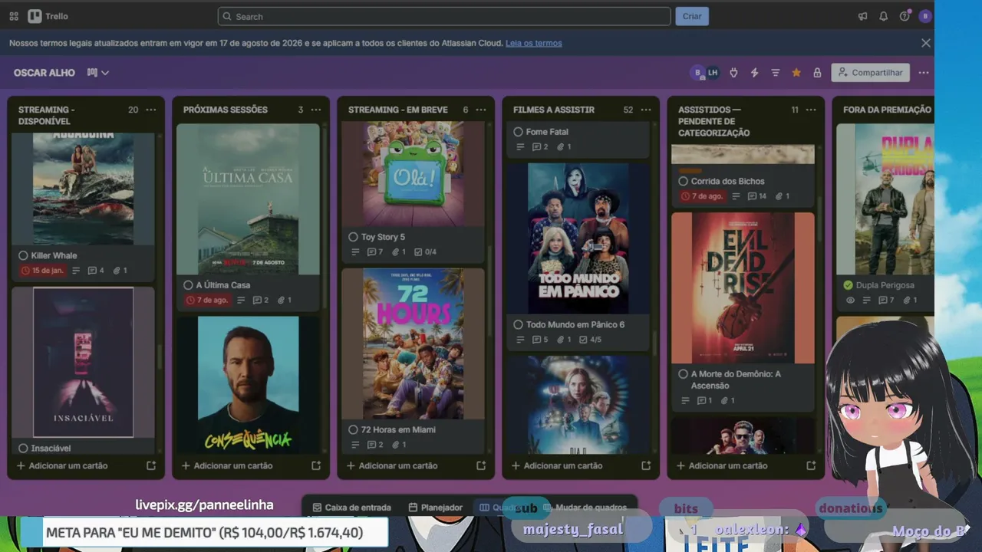The width and height of the screenshot is (982, 552).
Task: Create from template in Streaming - Disponível list
Action: click(x=151, y=465)
